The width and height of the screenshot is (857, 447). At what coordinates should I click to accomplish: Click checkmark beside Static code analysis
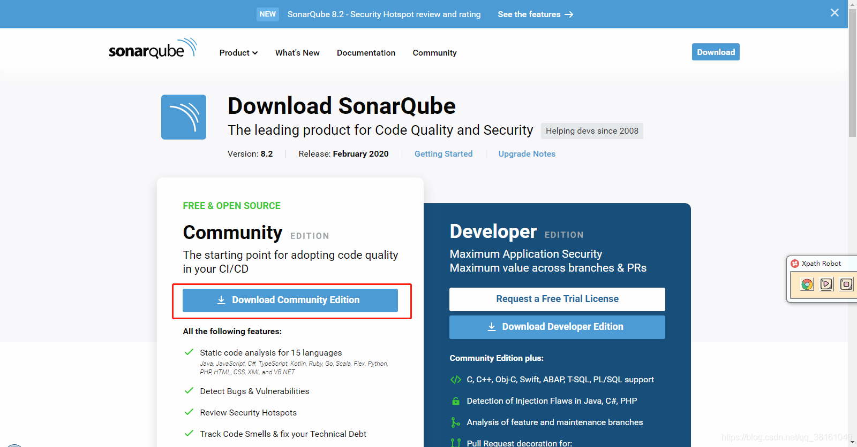tap(189, 352)
